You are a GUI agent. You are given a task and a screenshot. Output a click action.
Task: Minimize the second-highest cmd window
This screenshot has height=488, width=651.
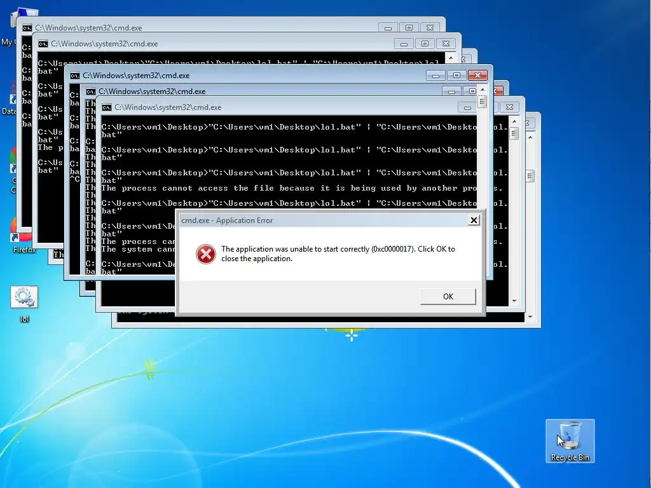[404, 44]
